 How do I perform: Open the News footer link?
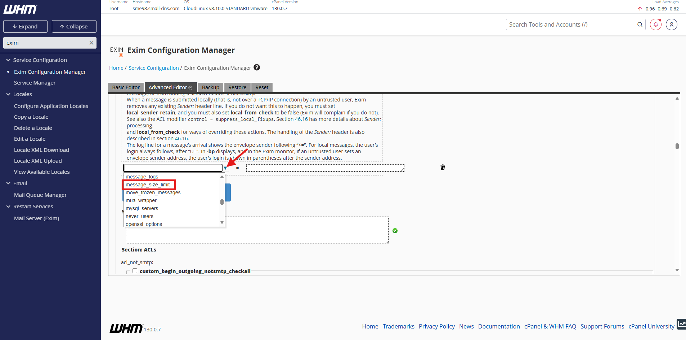coord(466,326)
